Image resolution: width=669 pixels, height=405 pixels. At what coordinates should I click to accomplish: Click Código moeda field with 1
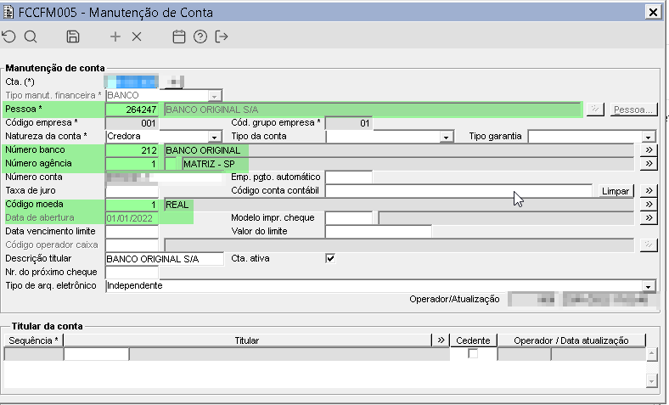(132, 205)
